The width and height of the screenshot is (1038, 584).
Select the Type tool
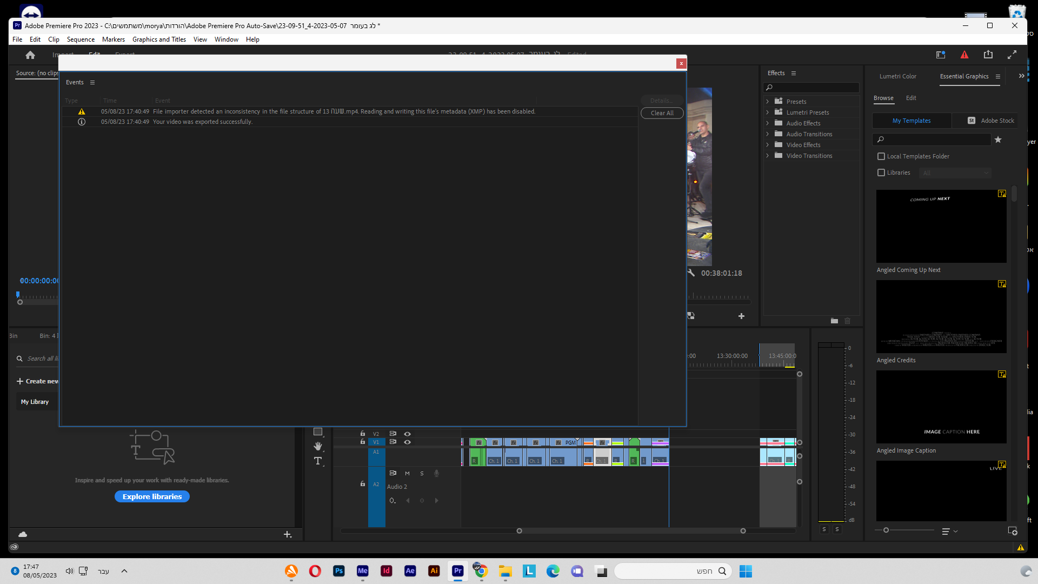point(318,461)
